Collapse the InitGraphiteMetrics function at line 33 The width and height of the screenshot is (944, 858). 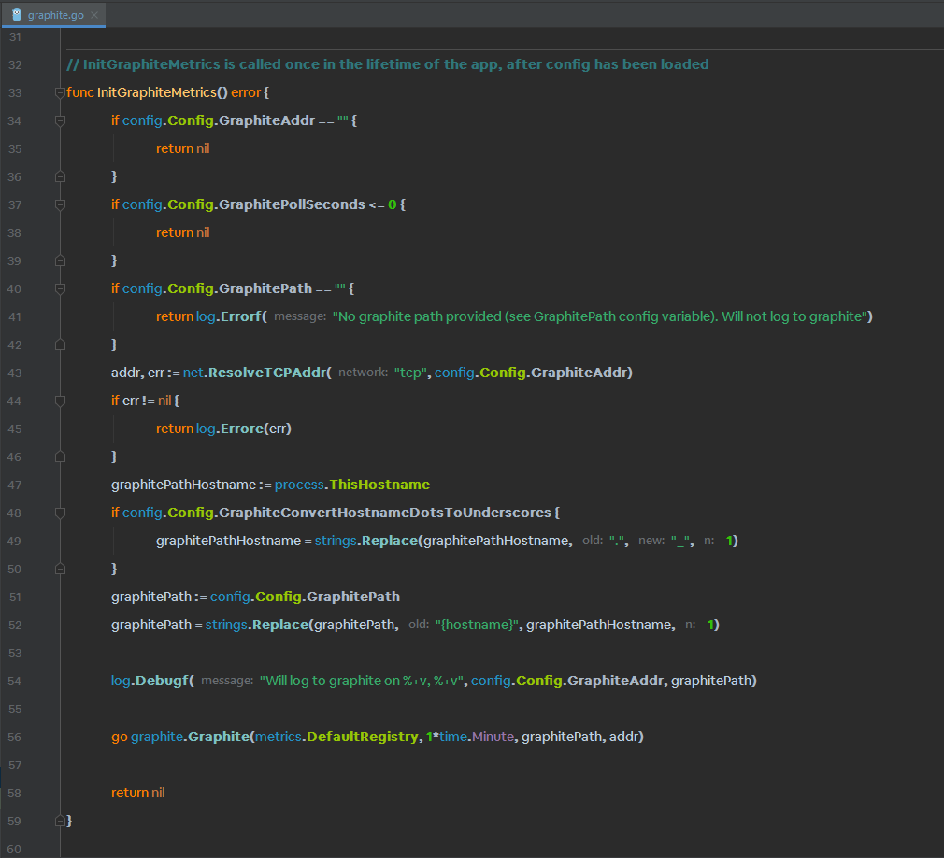pos(61,92)
